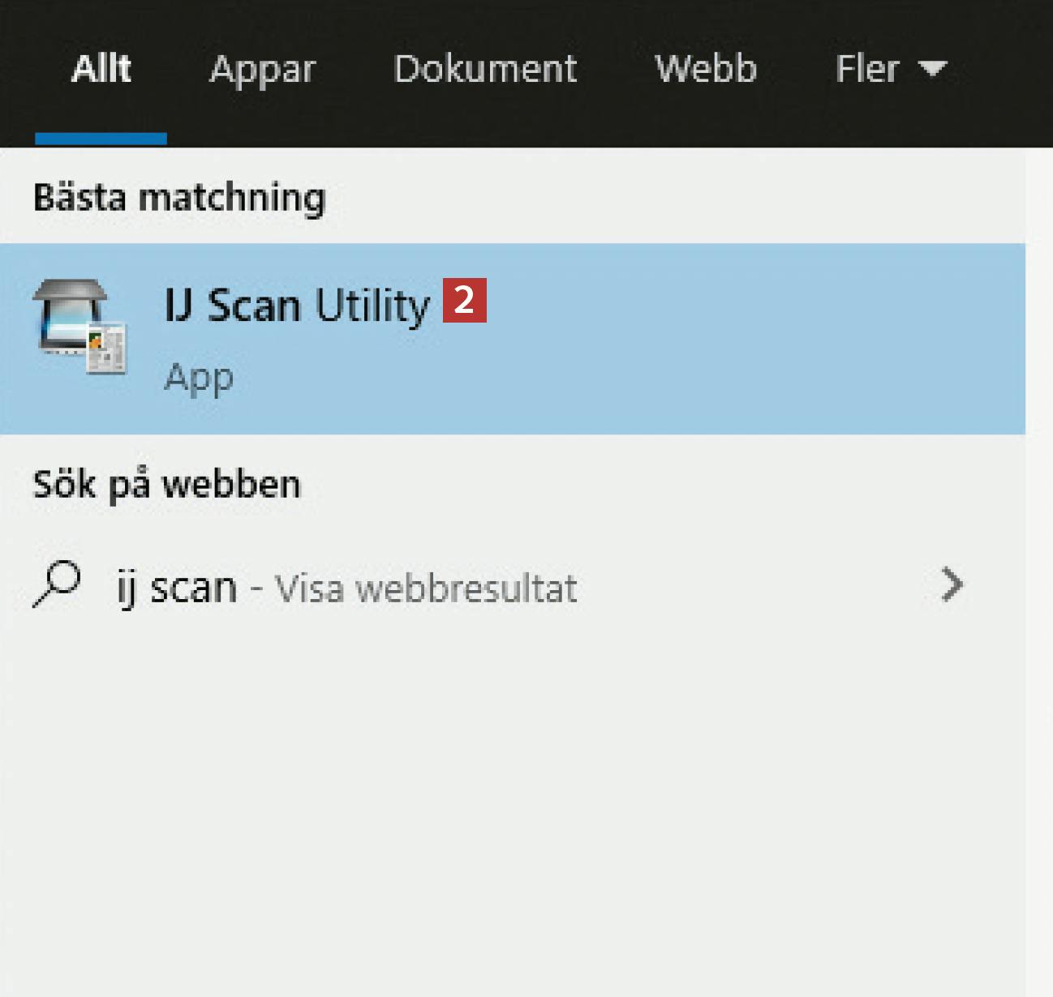The height and width of the screenshot is (997, 1053).
Task: Click the Bästa matchning heading
Action: pos(179,198)
